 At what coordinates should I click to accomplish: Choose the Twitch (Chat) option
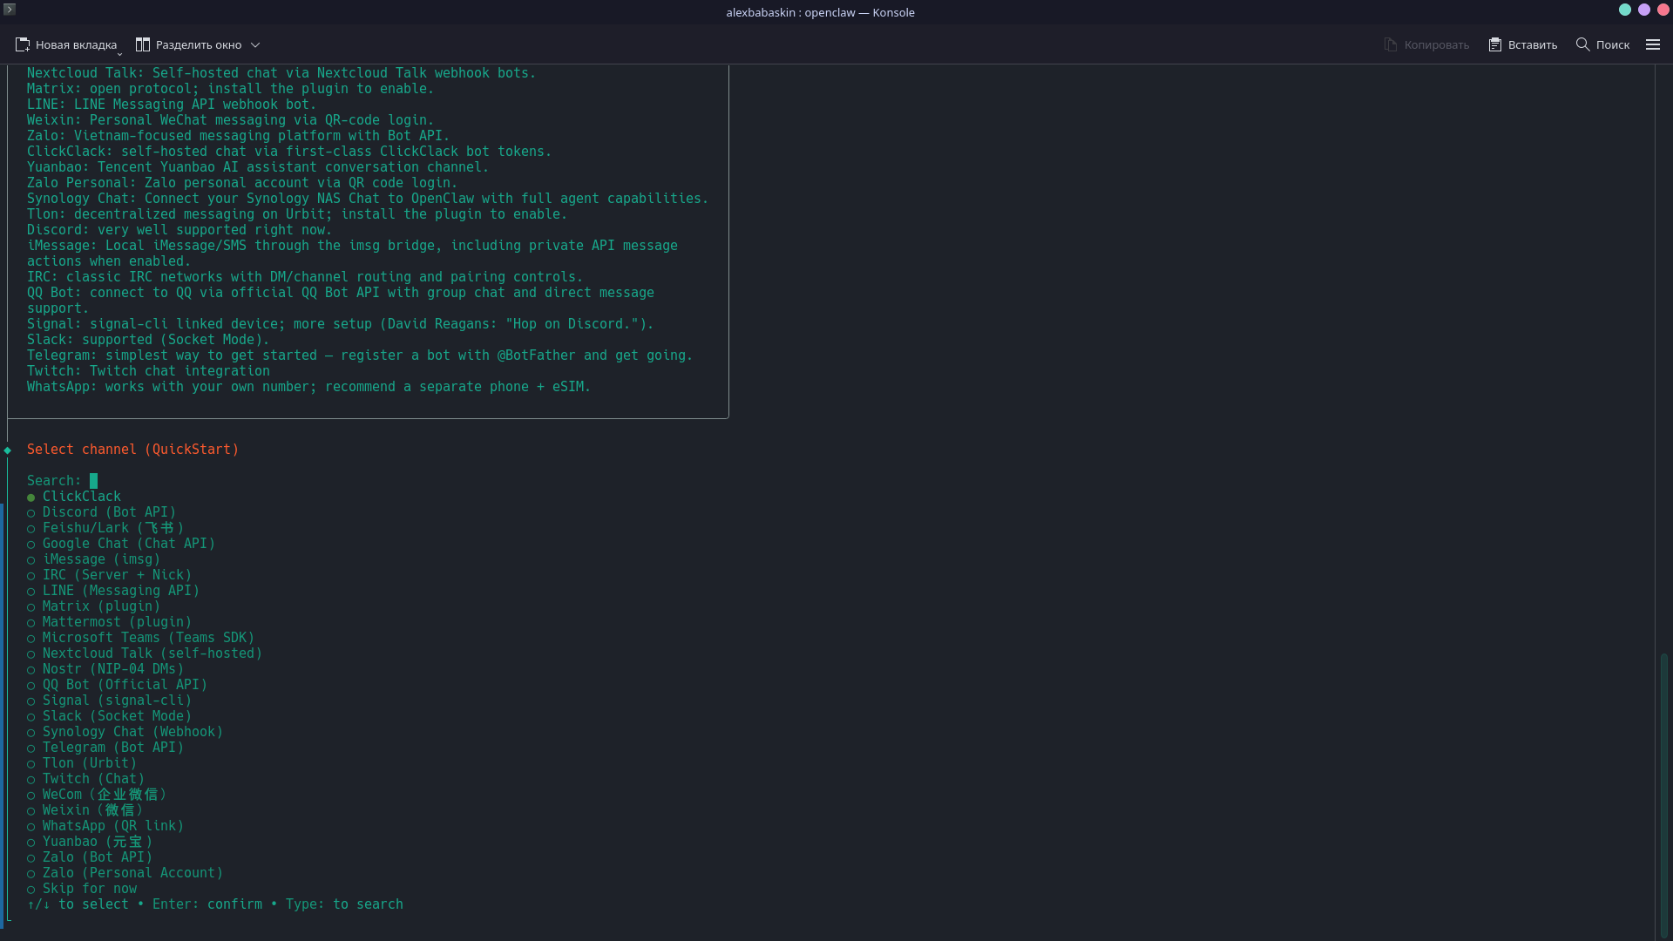click(x=85, y=779)
